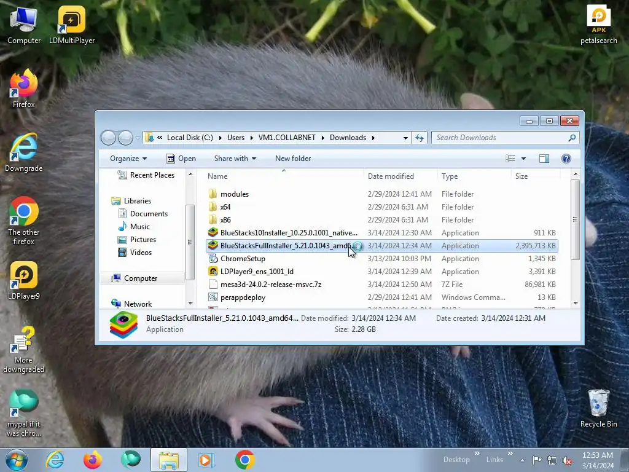Show hidden tray icons arrow
The image size is (629, 472).
(522, 460)
